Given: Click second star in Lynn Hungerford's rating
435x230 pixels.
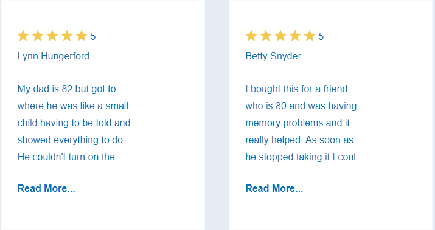Looking at the screenshot, I should [38, 36].
